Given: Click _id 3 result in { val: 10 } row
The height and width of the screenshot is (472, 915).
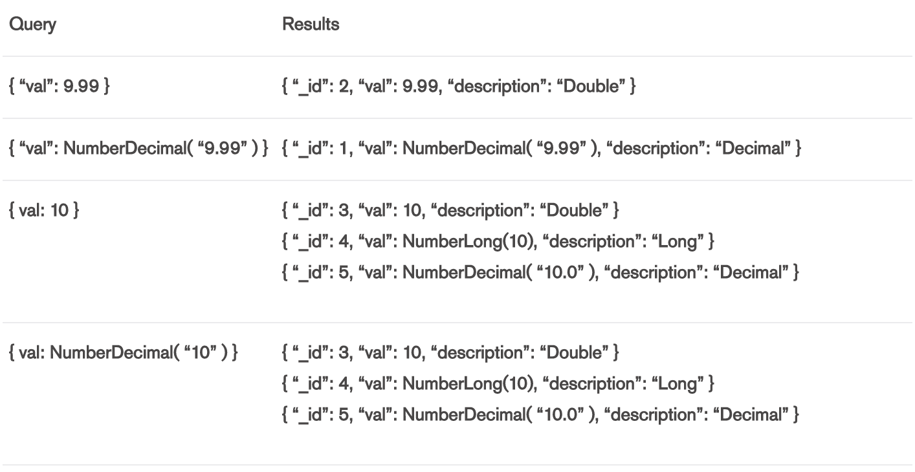Looking at the screenshot, I should [x=451, y=212].
